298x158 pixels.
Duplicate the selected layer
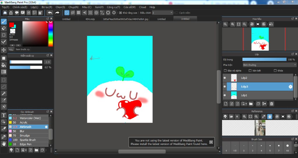click(258, 104)
